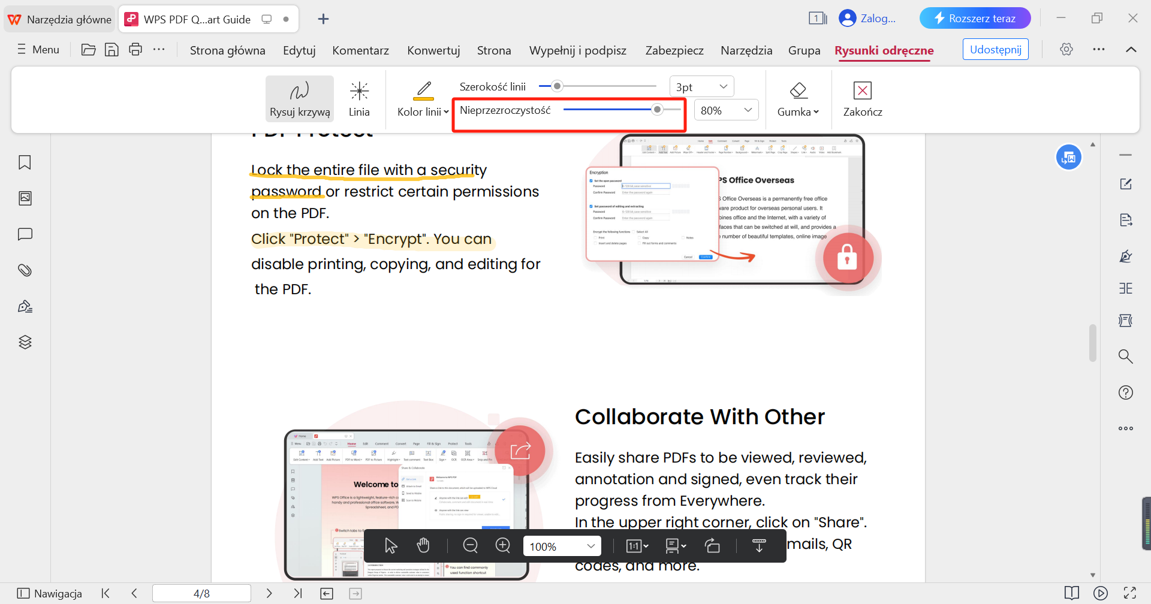
Task: Click the export document icon in right sidebar
Action: point(1126,220)
